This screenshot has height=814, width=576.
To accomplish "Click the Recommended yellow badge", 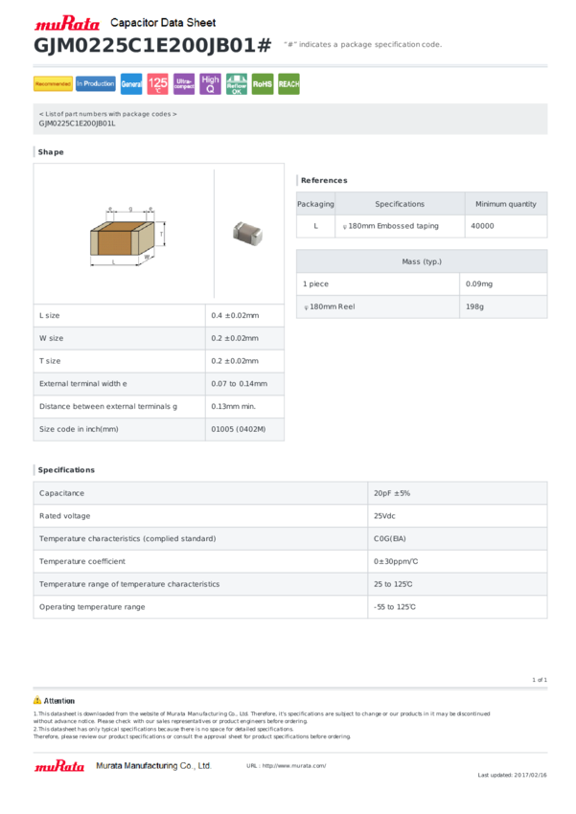I will (x=53, y=83).
